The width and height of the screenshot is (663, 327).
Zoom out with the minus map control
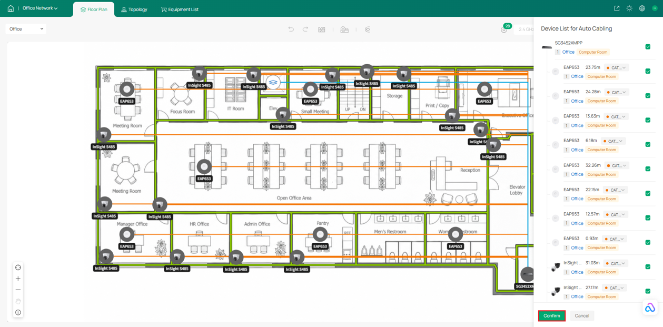tap(18, 290)
